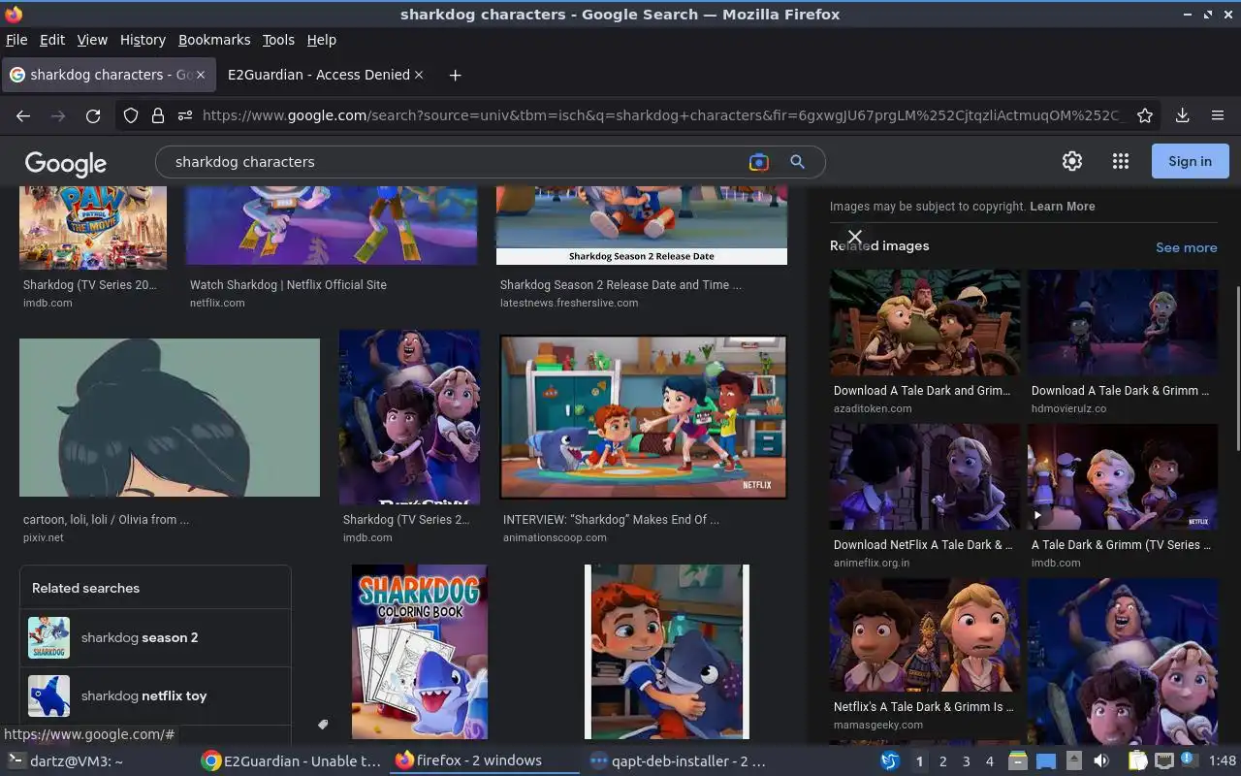This screenshot has width=1241, height=776.
Task: Select the sharkdog season 2 related search
Action: tap(155, 637)
